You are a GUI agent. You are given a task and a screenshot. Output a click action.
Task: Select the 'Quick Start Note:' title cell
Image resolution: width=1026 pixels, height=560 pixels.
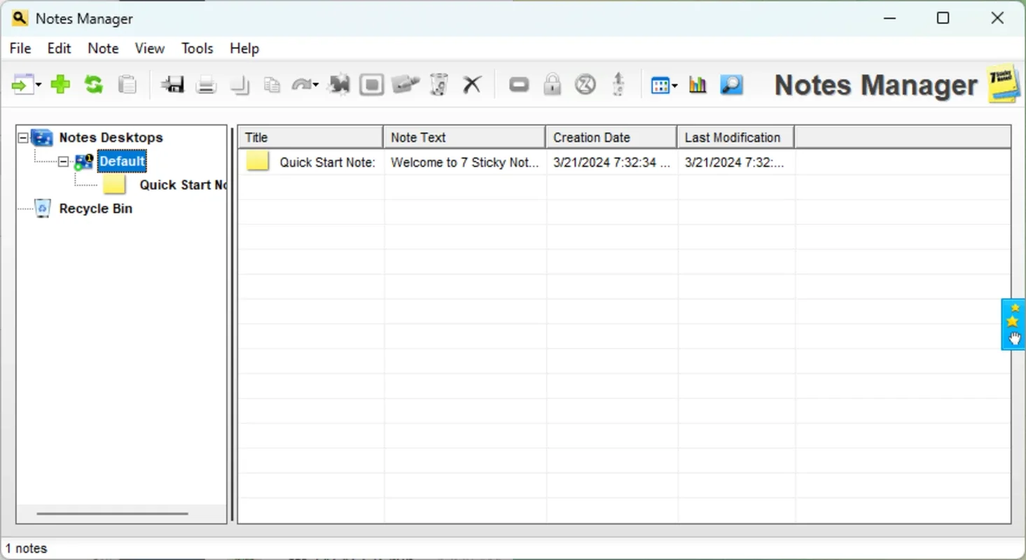(x=327, y=162)
